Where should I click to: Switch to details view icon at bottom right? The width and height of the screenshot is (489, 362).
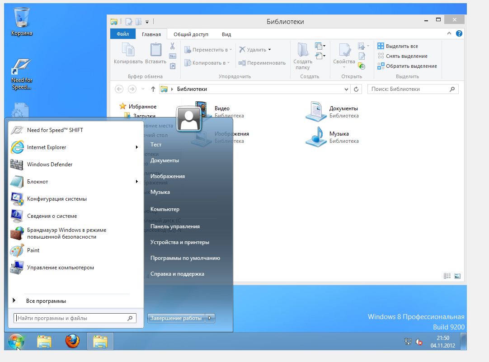pos(447,276)
